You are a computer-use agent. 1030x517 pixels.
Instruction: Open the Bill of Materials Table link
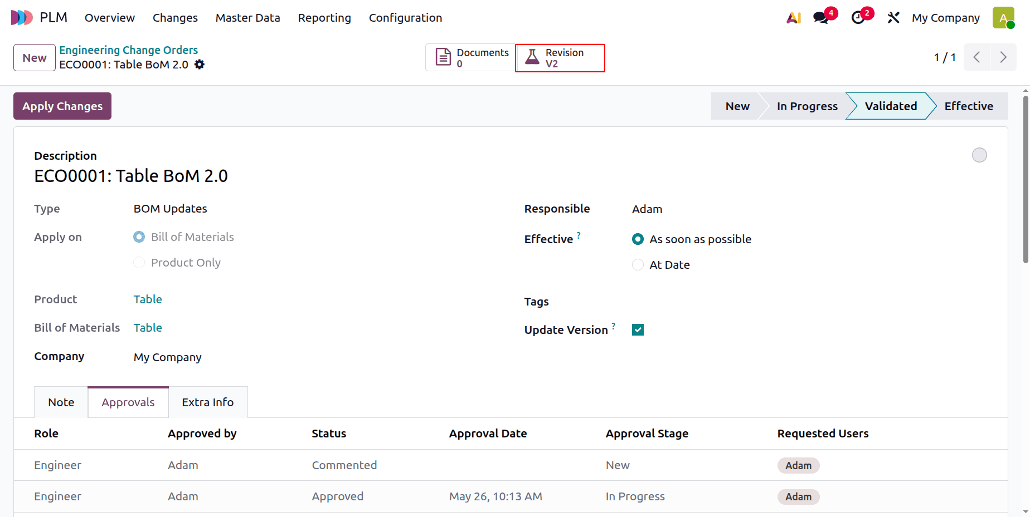(x=148, y=328)
